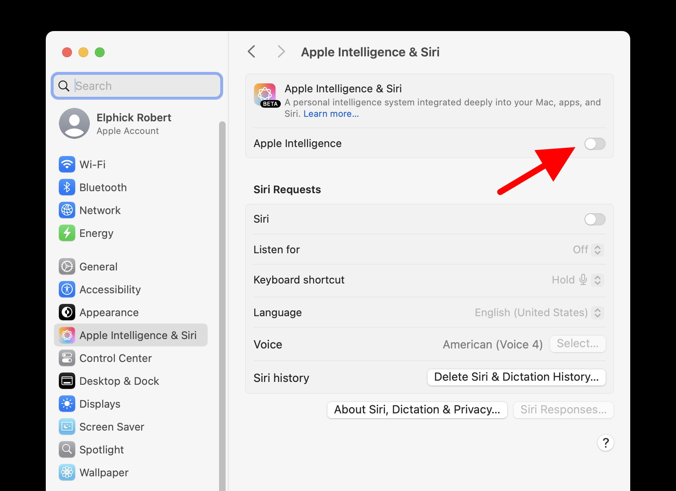
Task: Click into the Search field
Action: click(x=137, y=86)
